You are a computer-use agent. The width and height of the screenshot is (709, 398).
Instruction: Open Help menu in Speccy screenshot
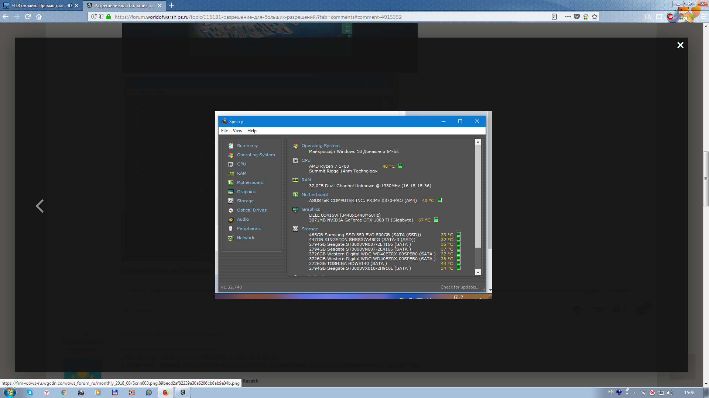252,131
